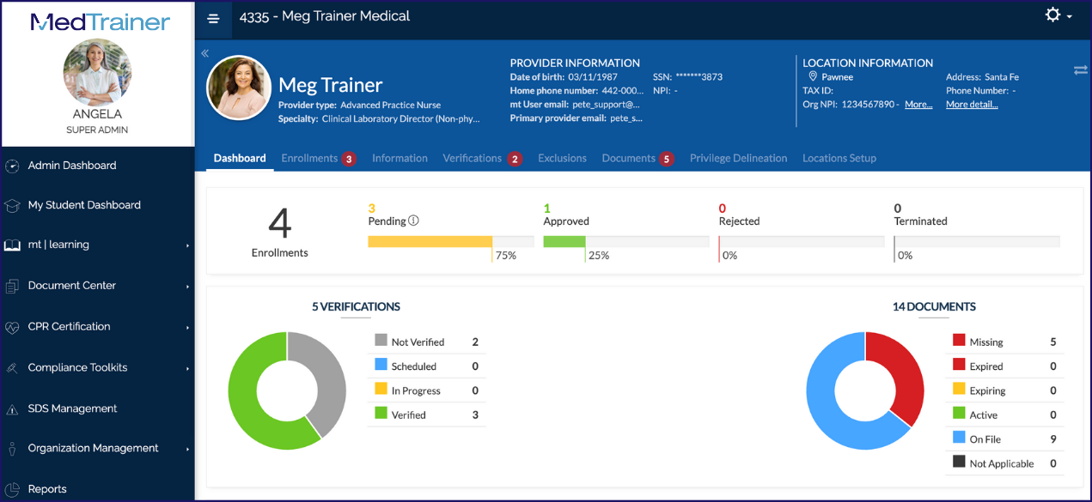Click the yellow Pending progress bar
1092x502 pixels.
[430, 242]
